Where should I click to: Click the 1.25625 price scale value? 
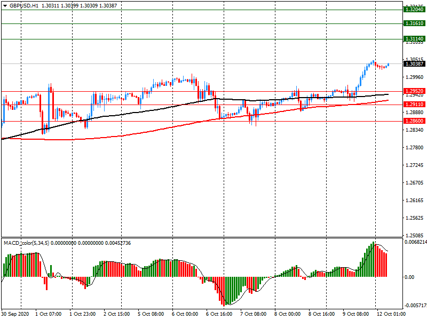click(415, 218)
